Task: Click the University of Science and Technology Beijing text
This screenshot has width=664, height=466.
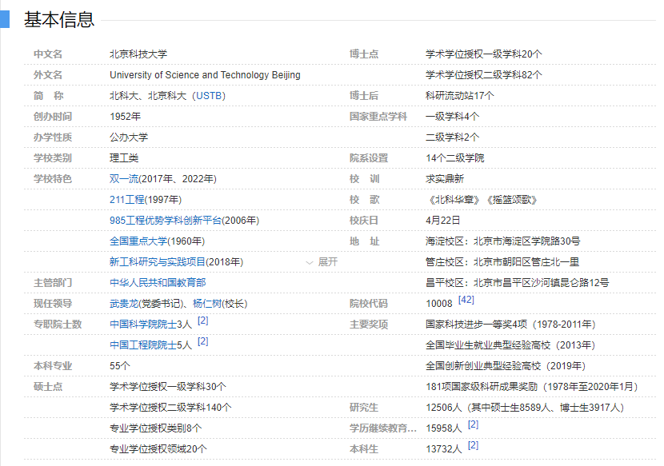Action: point(205,75)
